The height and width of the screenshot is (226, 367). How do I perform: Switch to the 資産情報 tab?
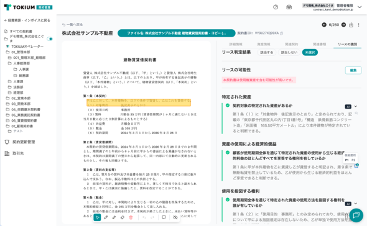[264, 44]
